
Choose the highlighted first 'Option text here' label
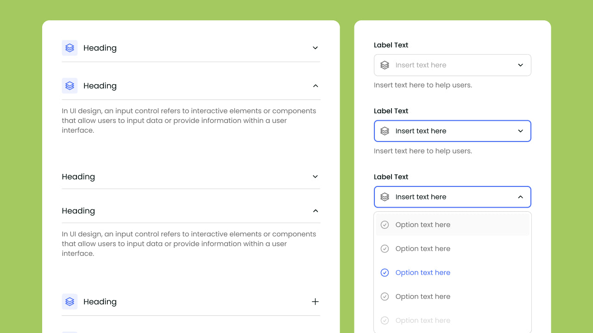coord(423,225)
